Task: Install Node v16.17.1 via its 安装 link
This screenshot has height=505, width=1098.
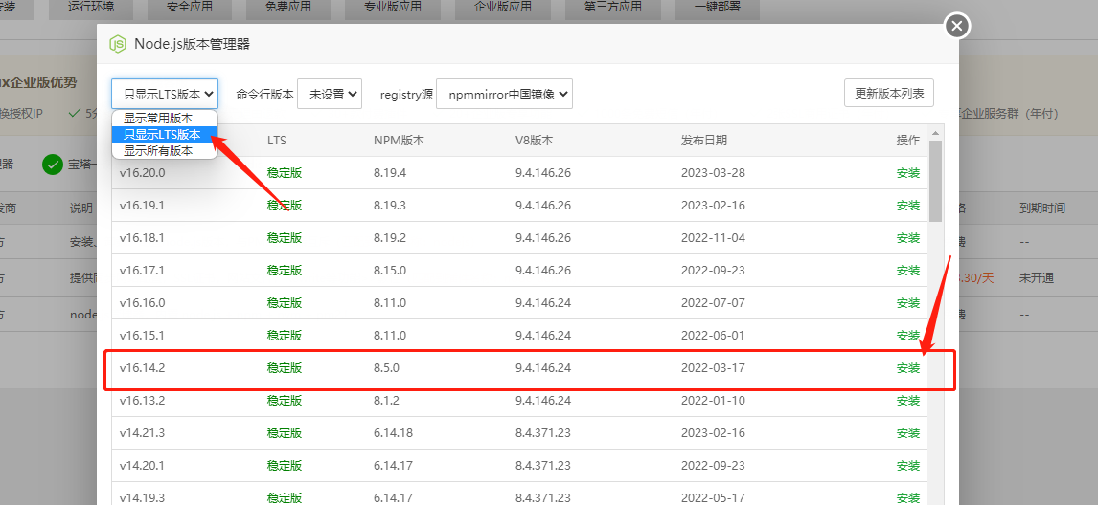Action: click(x=908, y=271)
